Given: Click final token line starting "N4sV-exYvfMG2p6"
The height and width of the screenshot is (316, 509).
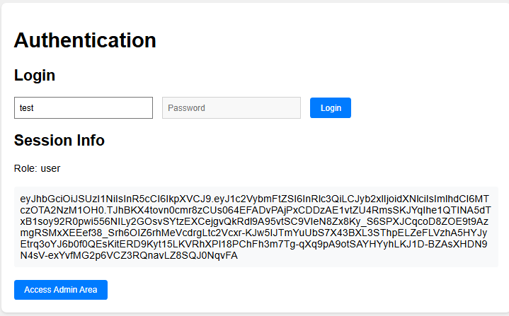Looking at the screenshot, I should [129, 255].
